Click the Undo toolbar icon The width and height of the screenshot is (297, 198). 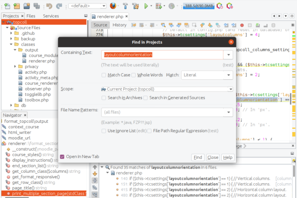(x=49, y=6)
